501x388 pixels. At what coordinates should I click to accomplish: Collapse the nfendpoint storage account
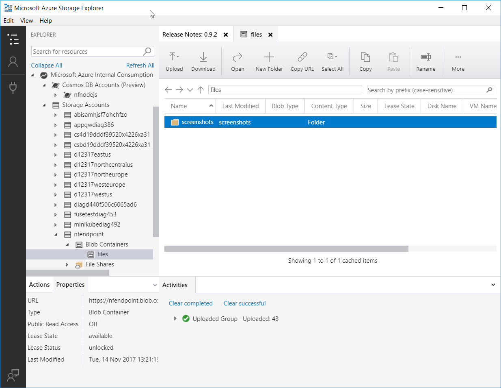click(x=56, y=234)
